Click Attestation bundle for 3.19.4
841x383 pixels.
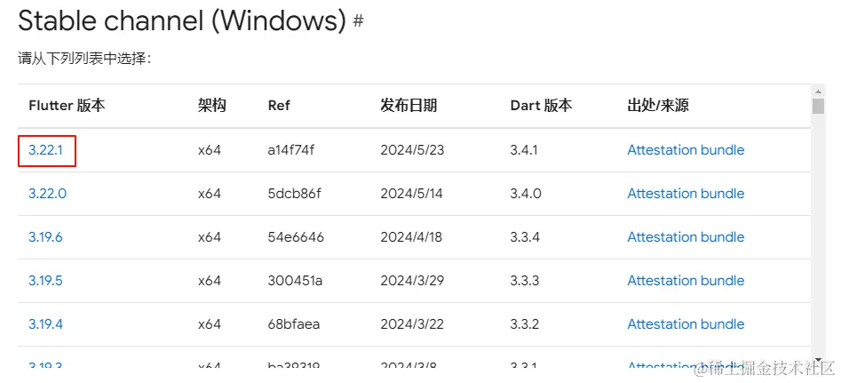coord(686,324)
